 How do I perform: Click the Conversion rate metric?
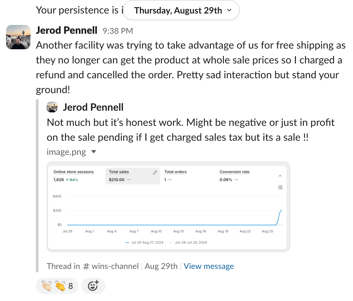[x=234, y=172]
